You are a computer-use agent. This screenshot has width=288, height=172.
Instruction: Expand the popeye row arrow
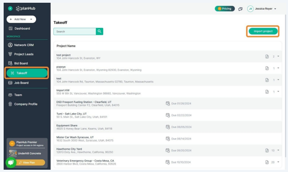pos(278,68)
